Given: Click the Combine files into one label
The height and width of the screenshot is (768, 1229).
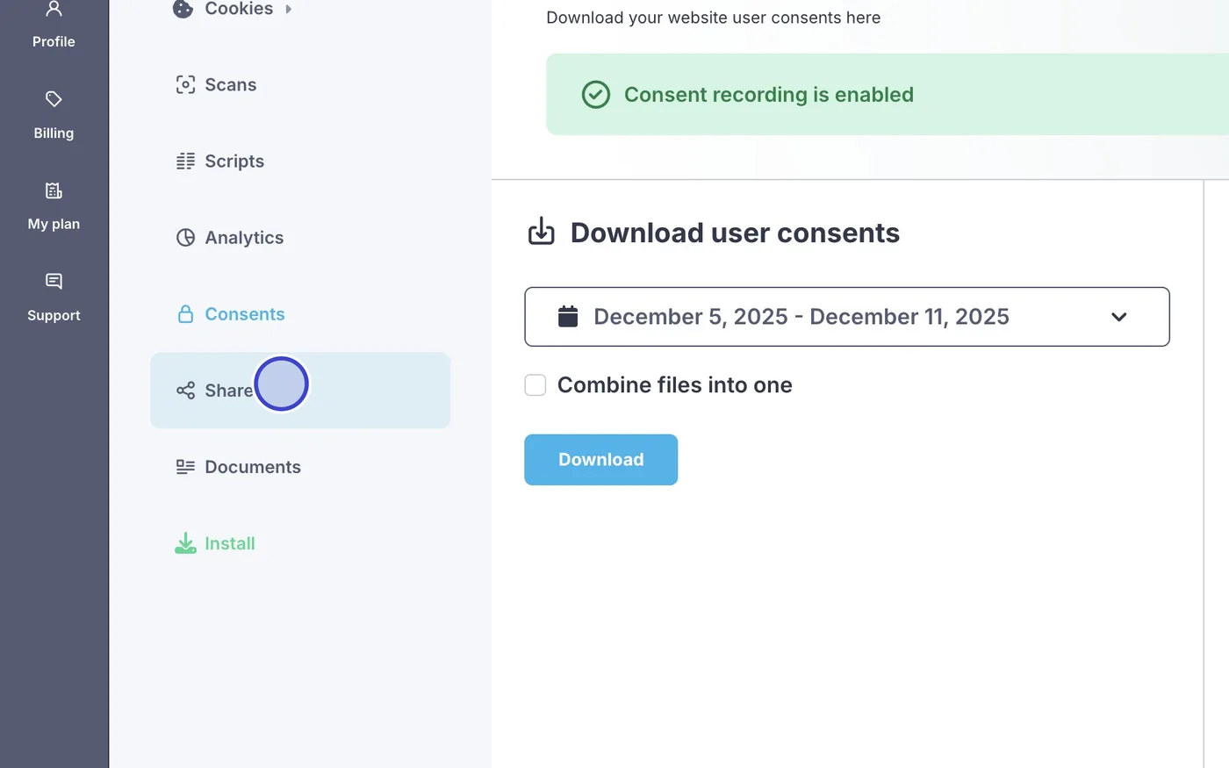Looking at the screenshot, I should pos(675,385).
